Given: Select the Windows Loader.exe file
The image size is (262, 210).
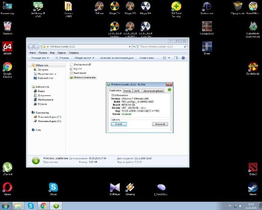Looking at the screenshot, I should (x=83, y=77).
